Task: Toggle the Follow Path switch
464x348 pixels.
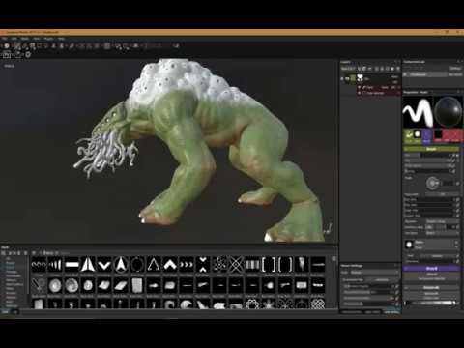Action: (x=442, y=194)
